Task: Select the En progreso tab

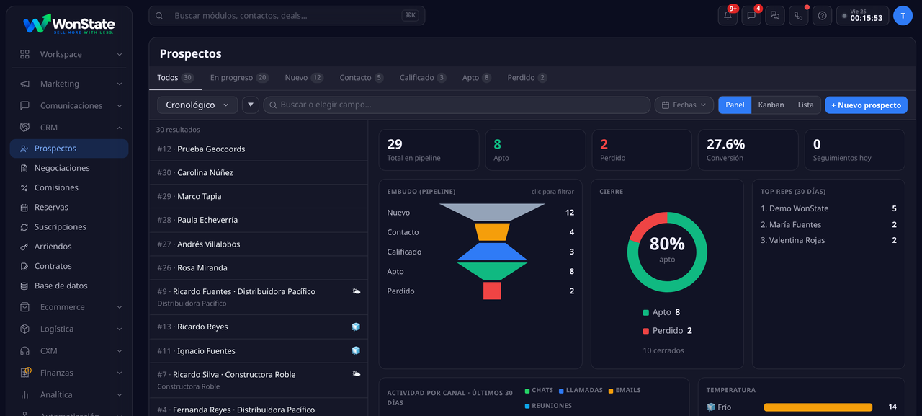Action: (x=239, y=77)
